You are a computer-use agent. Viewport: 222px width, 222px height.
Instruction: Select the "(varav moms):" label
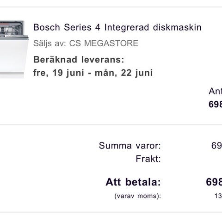click(138, 196)
